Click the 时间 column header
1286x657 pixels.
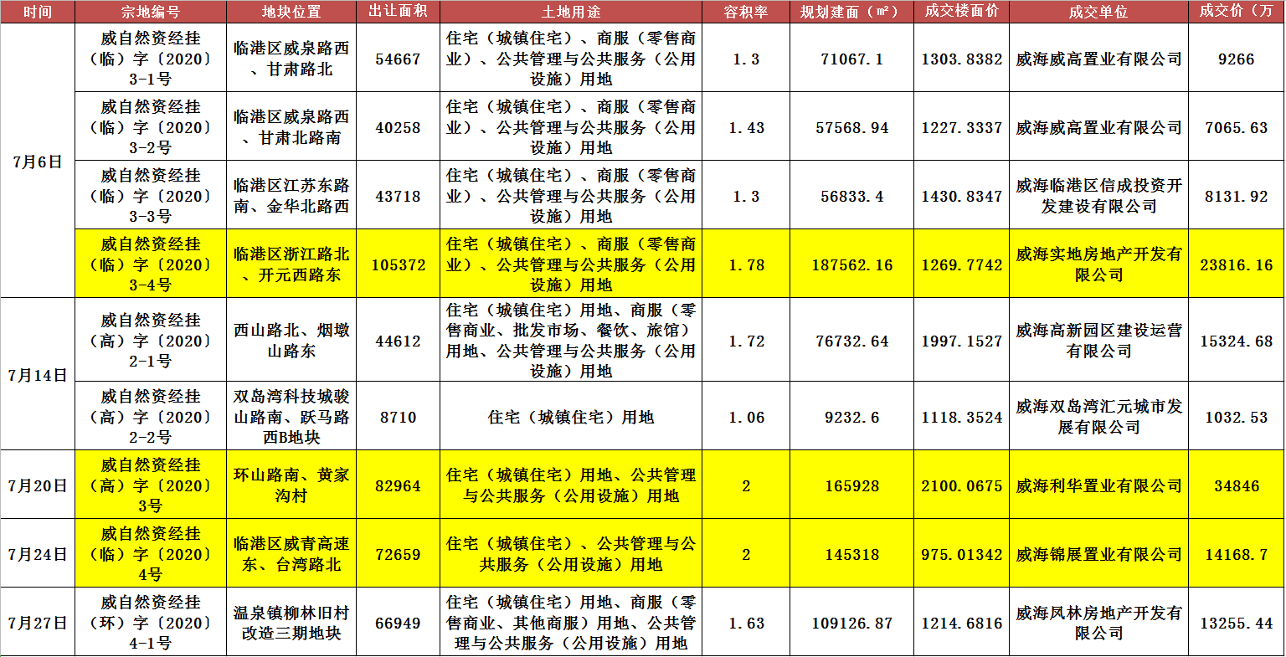[x=38, y=12]
